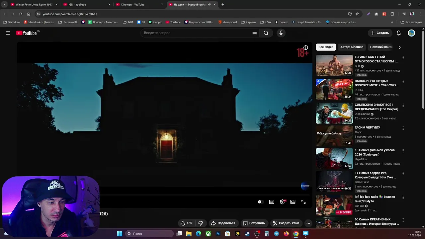Open a new browser tab
The height and width of the screenshot is (239, 425).
point(222,5)
